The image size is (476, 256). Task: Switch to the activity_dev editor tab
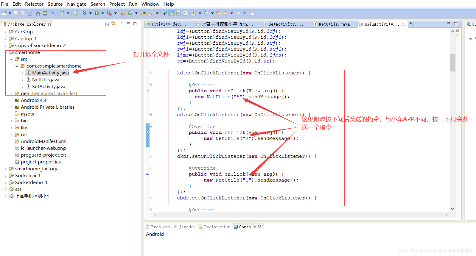tap(166, 24)
